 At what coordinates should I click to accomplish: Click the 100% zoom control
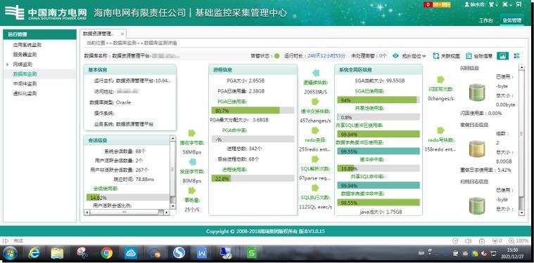pos(519,241)
